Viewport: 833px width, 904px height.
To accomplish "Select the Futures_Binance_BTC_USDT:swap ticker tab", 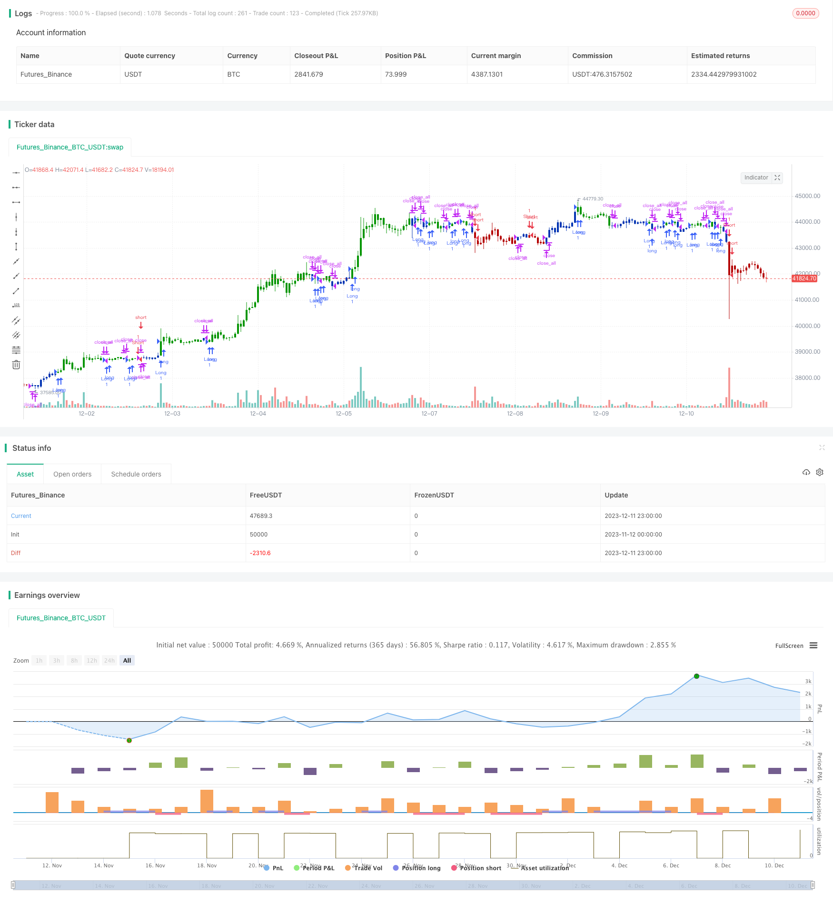I will pos(70,147).
